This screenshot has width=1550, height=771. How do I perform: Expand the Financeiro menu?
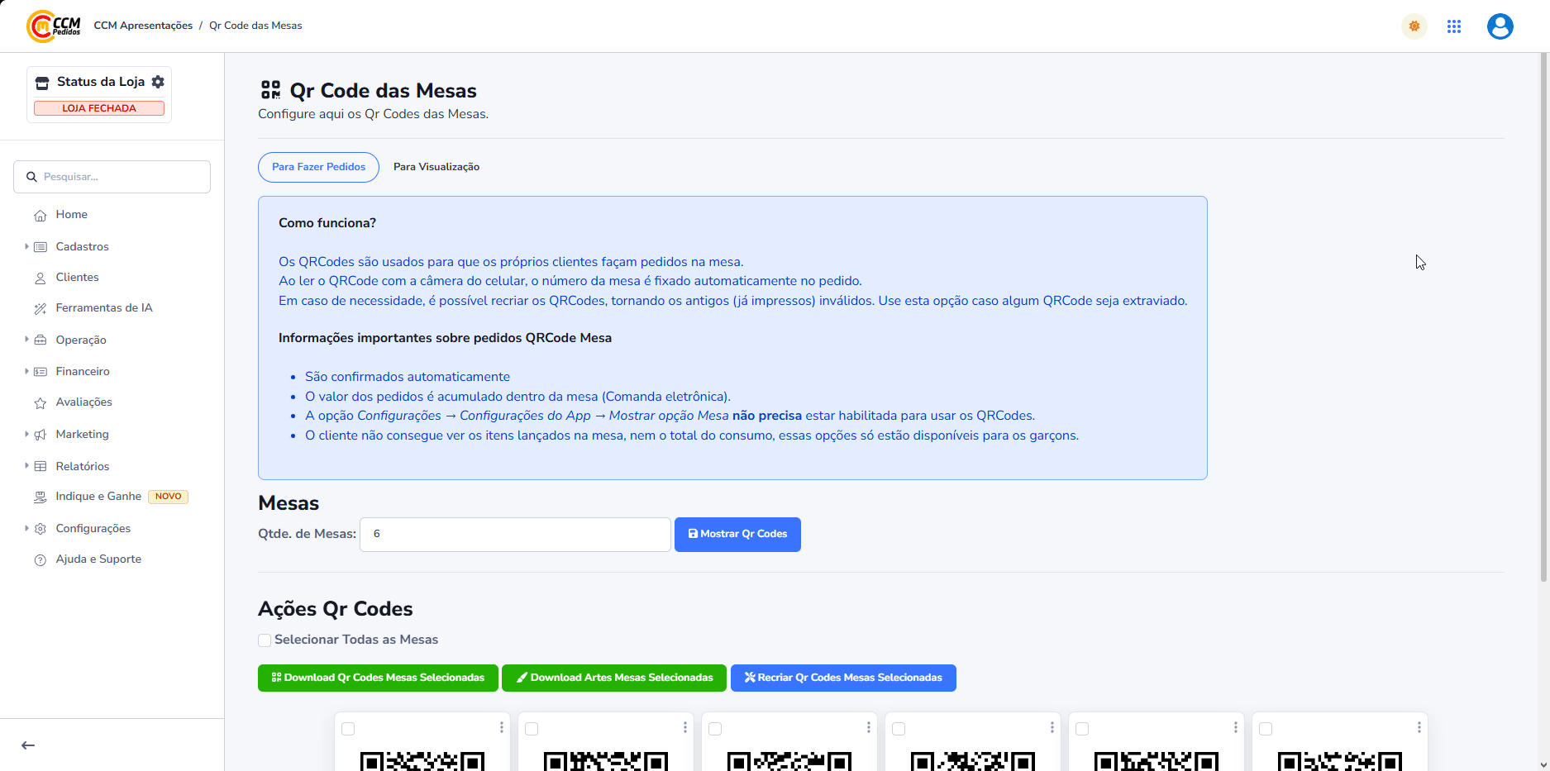[82, 371]
